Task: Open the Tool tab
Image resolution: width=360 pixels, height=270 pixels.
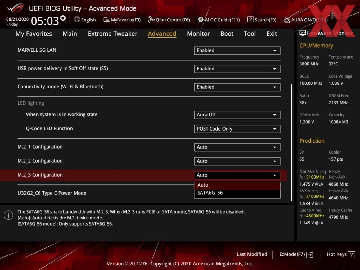Action: pyautogui.click(x=250, y=34)
